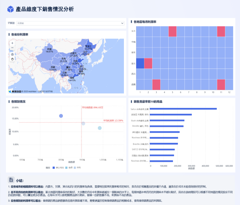The height and width of the screenshot is (205, 240).
Task: Click red heatmap cell for 東北 month 5
Action: point(173,32)
